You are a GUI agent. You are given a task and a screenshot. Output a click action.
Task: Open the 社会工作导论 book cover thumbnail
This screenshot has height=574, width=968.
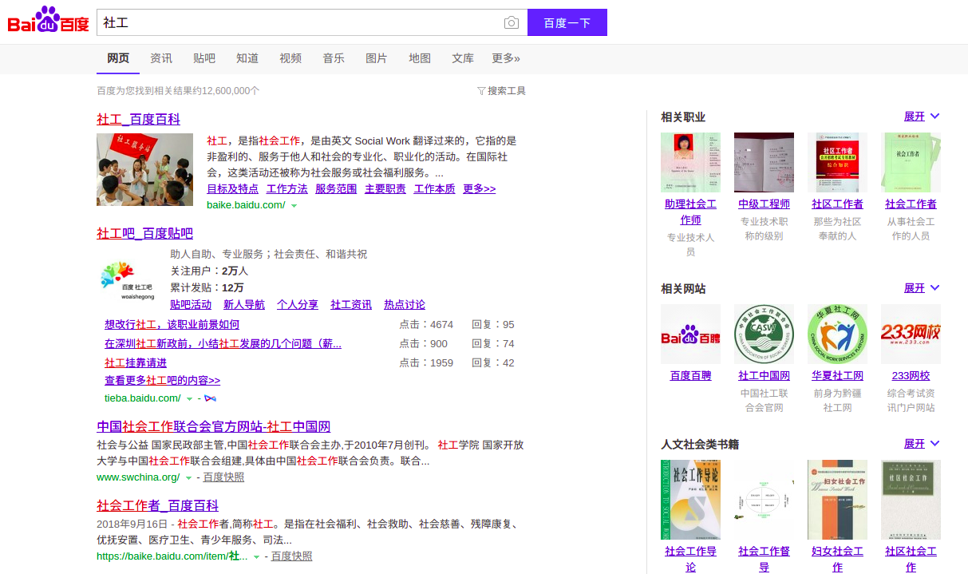(x=690, y=499)
